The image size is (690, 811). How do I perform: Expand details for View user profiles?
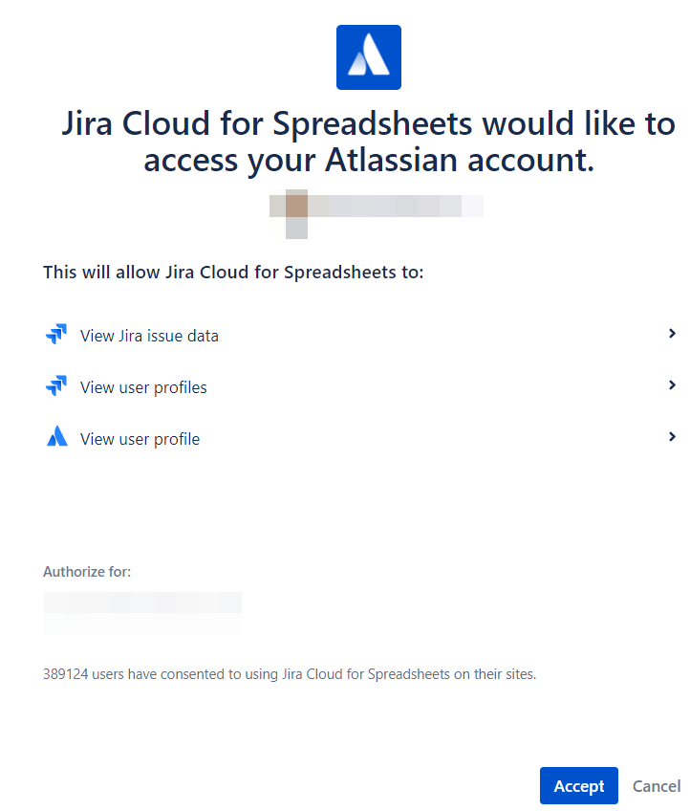[x=672, y=385]
